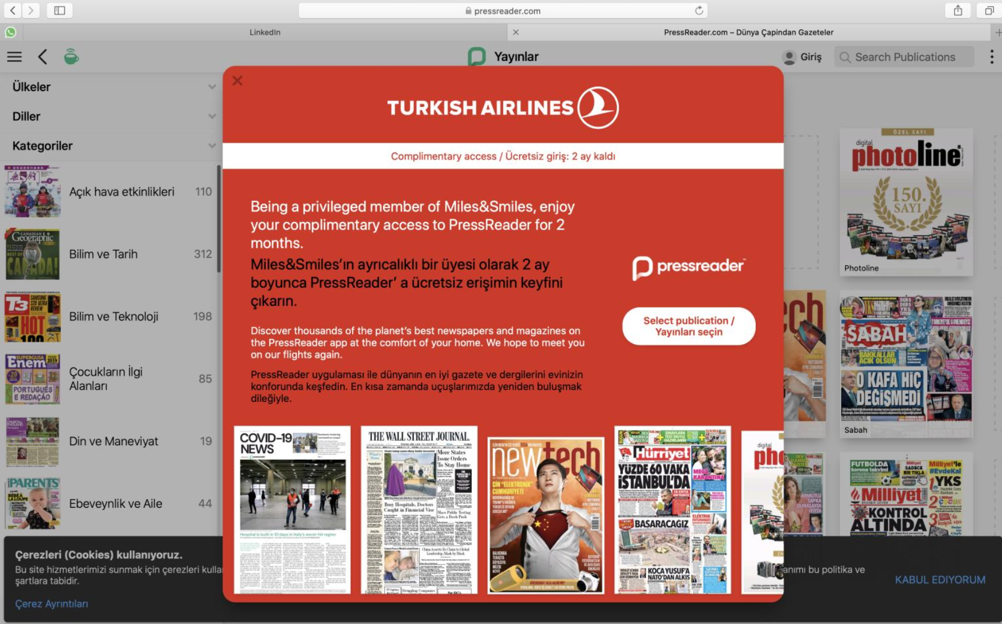Collapse the Kategoriler section
The width and height of the screenshot is (1002, 624).
coord(213,146)
